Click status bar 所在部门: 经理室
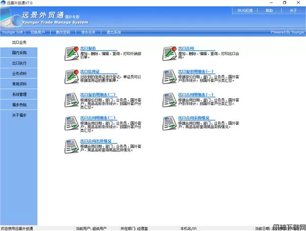This screenshot has width=306, height=231. (x=134, y=228)
